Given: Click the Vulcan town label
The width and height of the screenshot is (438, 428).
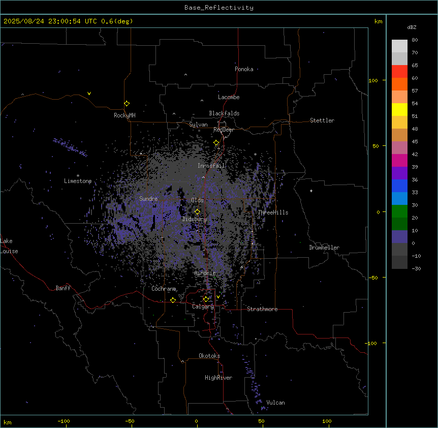Looking at the screenshot, I should click(275, 403).
